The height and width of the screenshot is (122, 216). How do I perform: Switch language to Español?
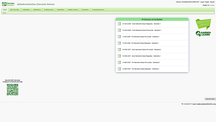(212, 2)
